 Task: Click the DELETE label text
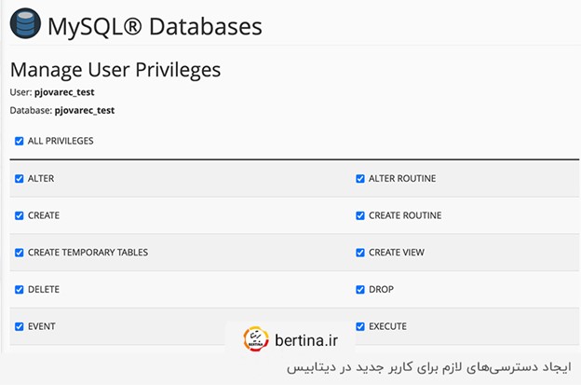[44, 289]
